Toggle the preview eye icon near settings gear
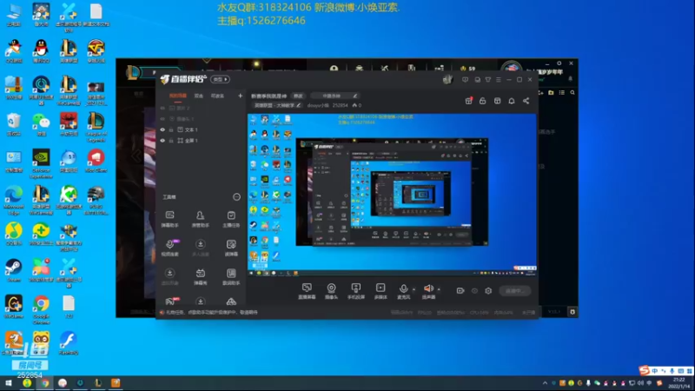 (474, 291)
